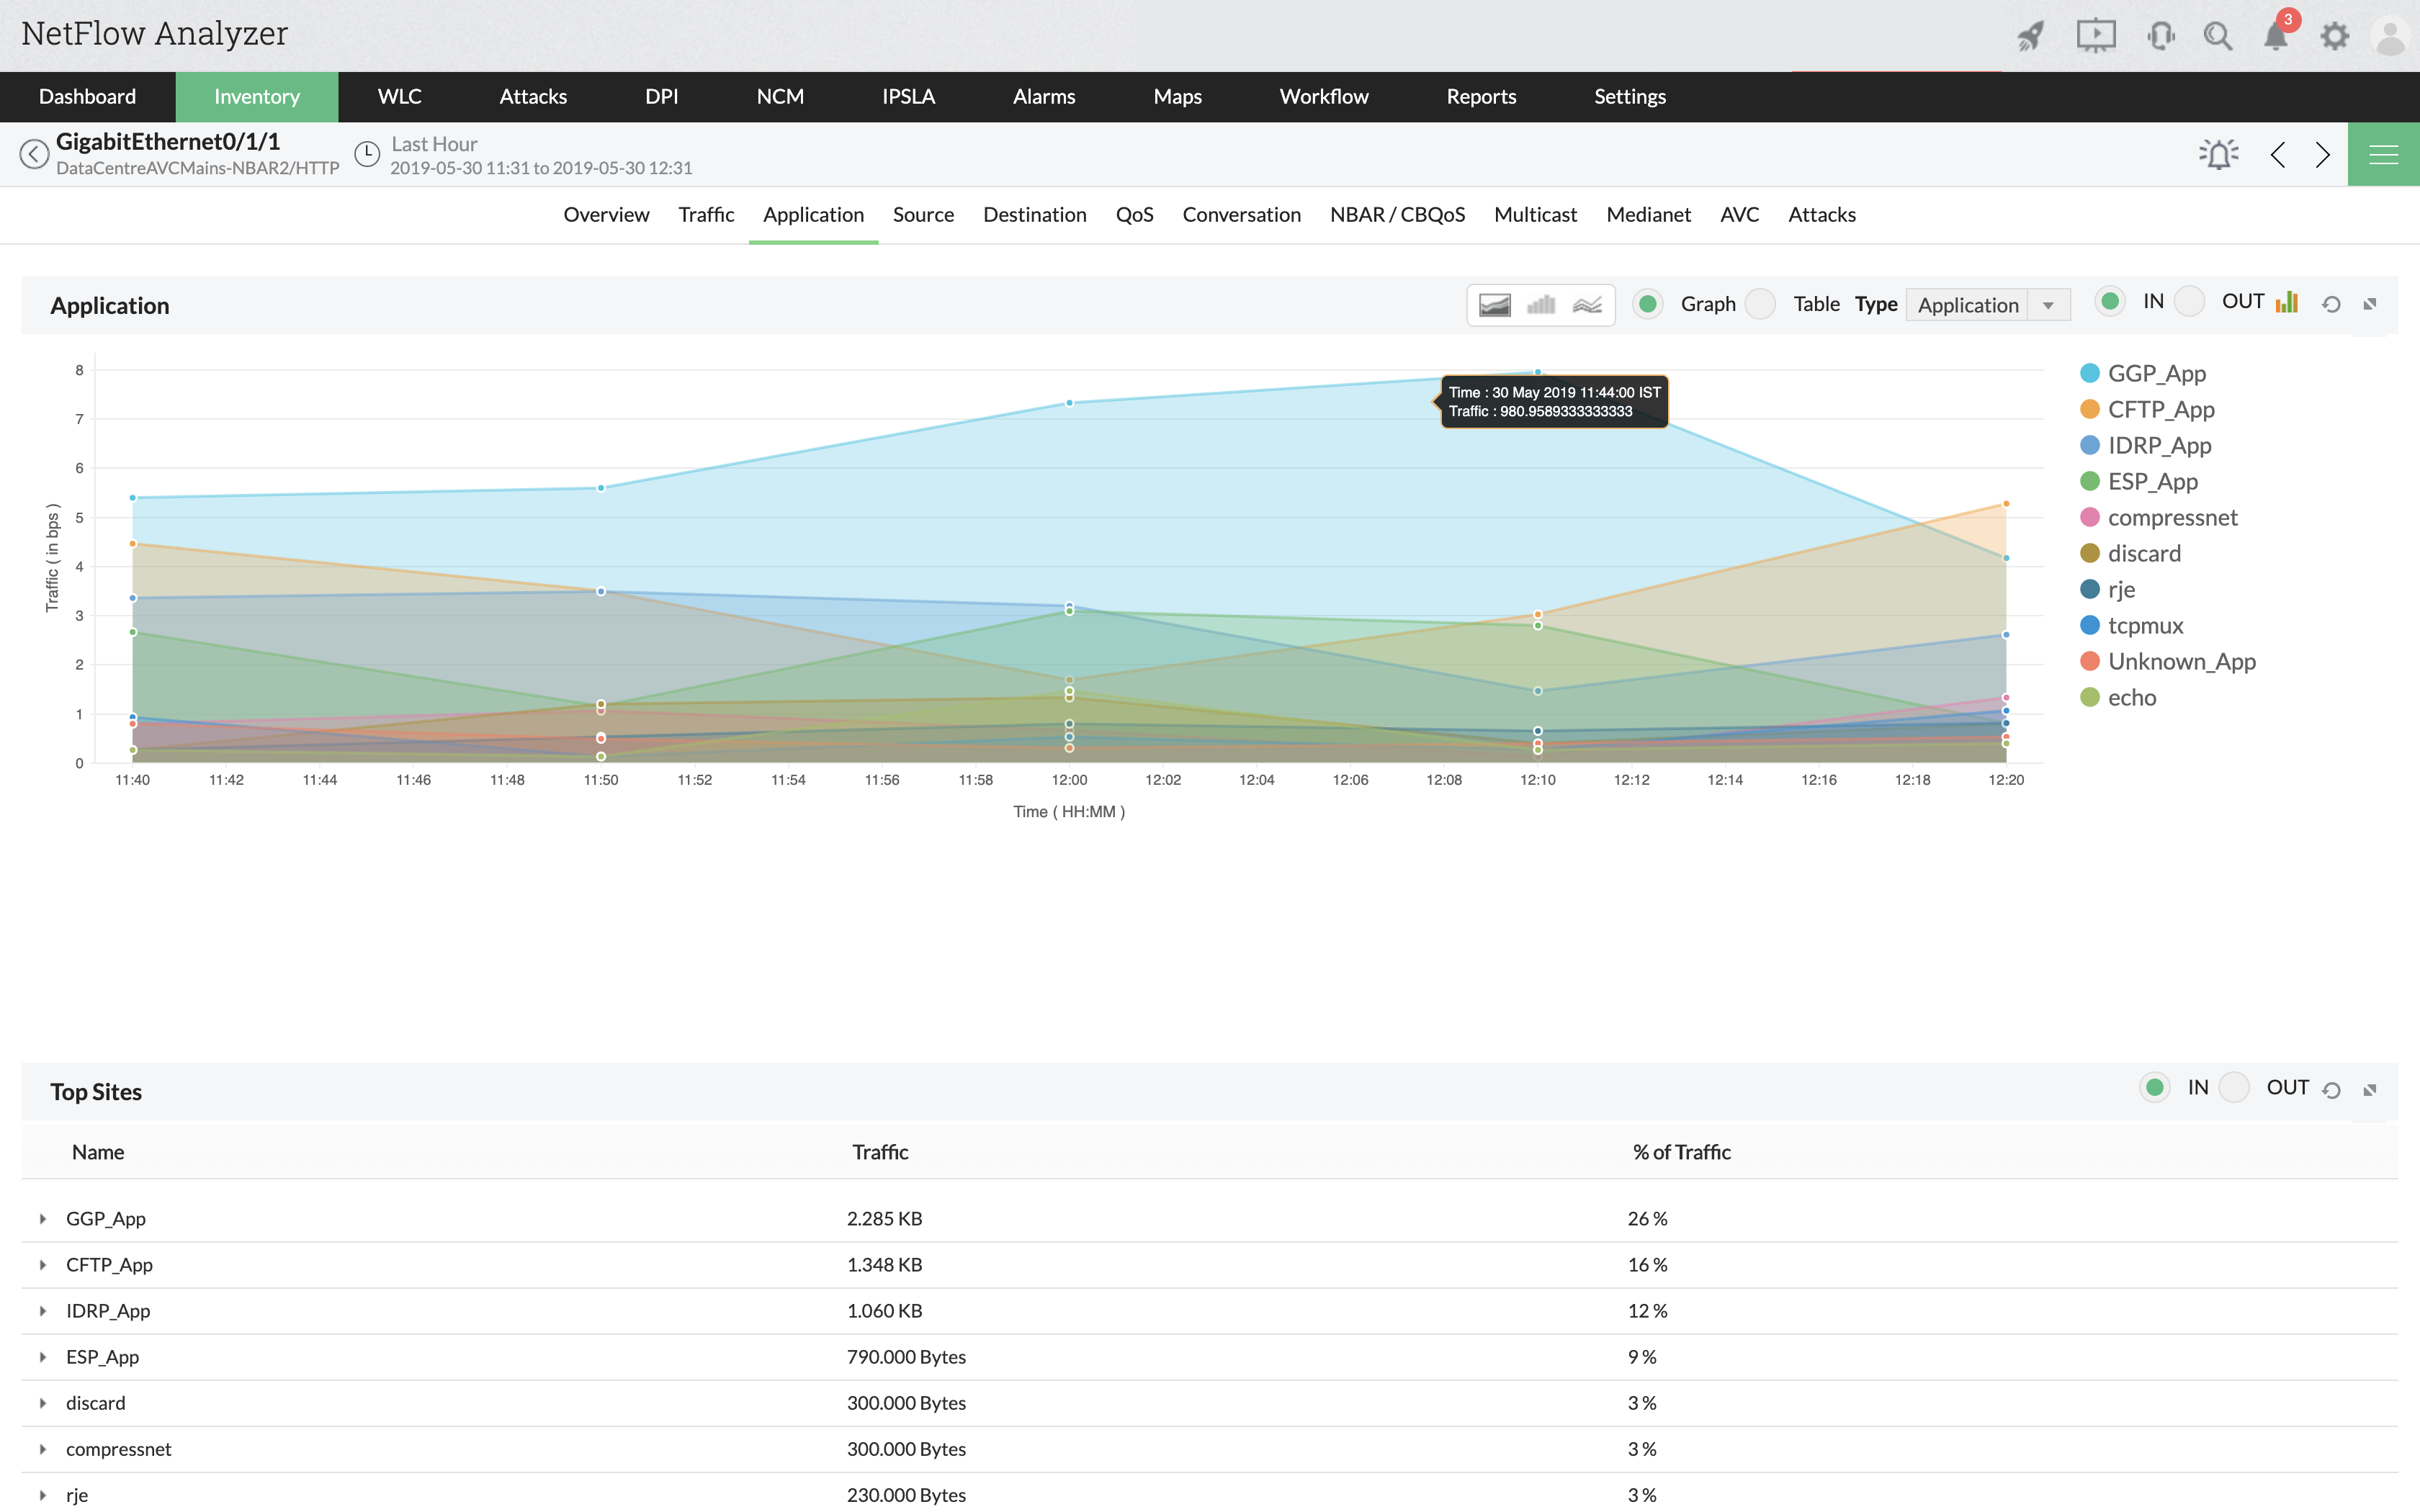Open the NBAR / CBQoS tab
This screenshot has width=2420, height=1512.
(1396, 214)
